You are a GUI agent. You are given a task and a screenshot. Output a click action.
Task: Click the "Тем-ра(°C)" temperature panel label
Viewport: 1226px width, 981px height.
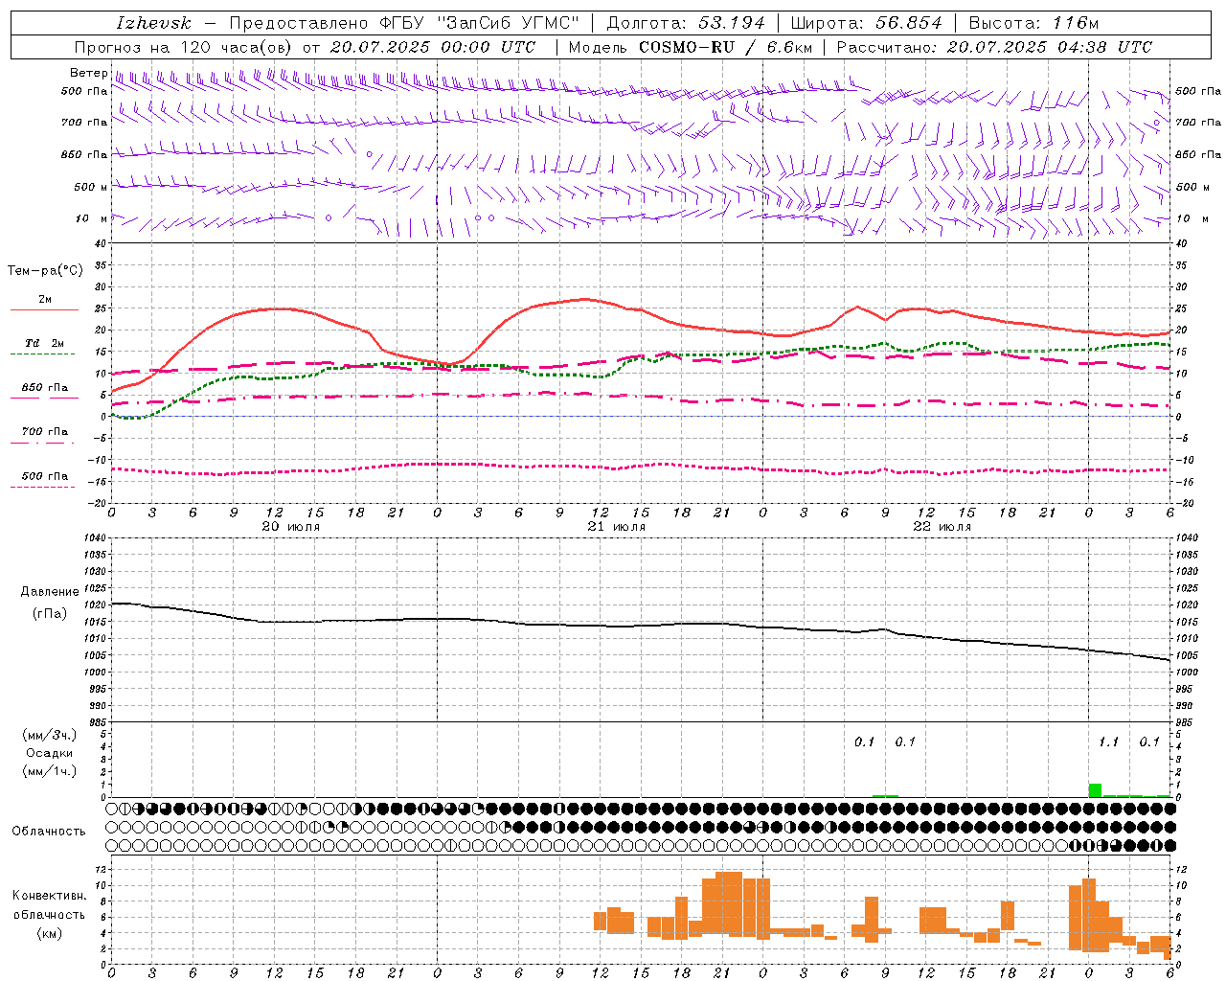pos(45,271)
